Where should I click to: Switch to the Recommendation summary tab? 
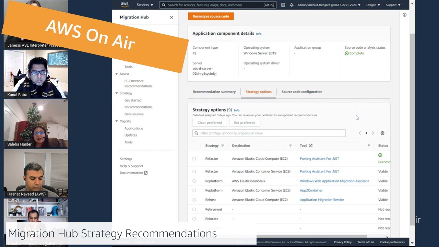(x=214, y=92)
